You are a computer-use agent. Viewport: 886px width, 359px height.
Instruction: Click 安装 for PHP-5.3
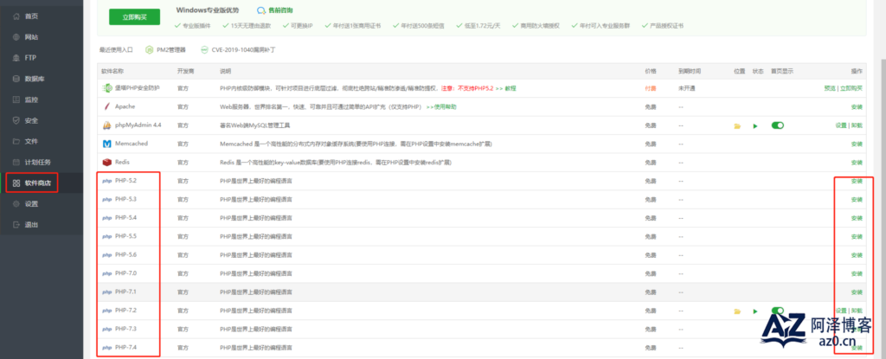click(857, 200)
